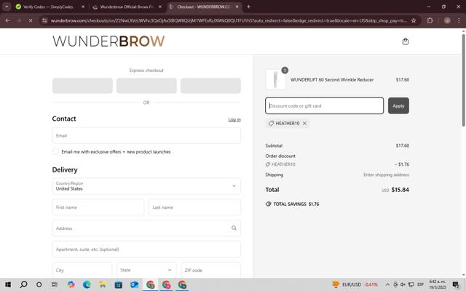The width and height of the screenshot is (466, 291).
Task: Expand the Country/Region dropdown
Action: (146, 186)
